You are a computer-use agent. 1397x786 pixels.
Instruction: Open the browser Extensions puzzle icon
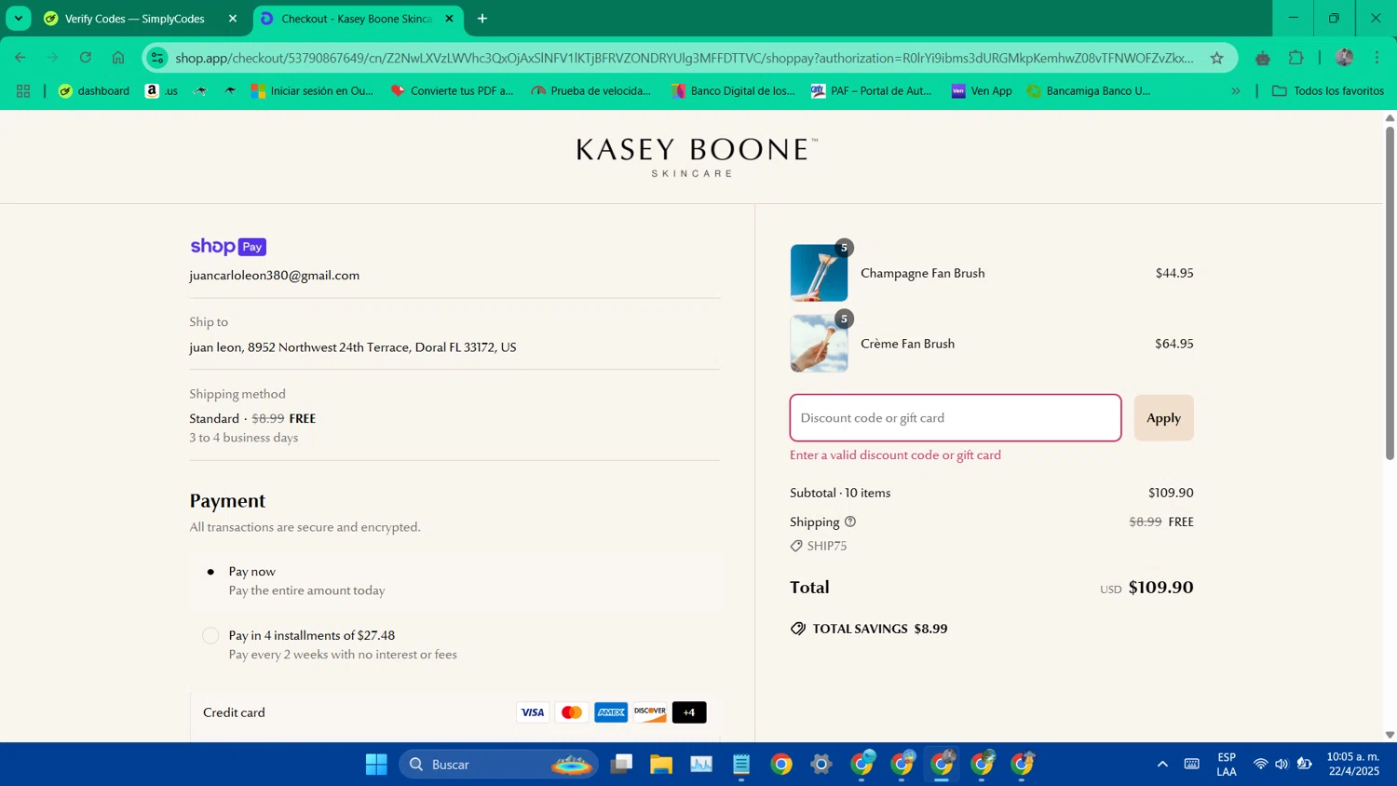pos(1295,58)
